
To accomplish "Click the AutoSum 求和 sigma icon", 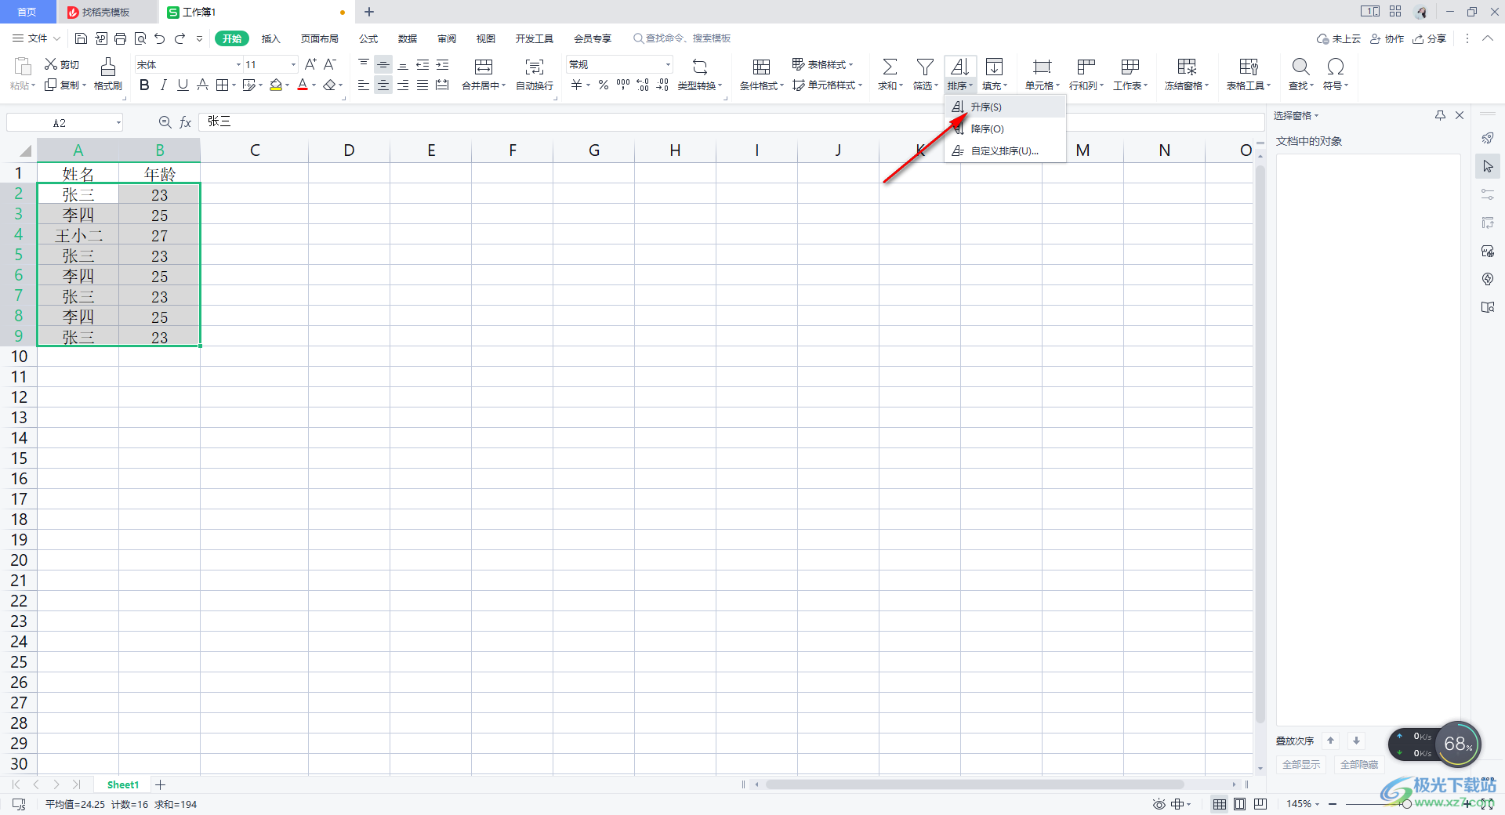I will (x=890, y=67).
